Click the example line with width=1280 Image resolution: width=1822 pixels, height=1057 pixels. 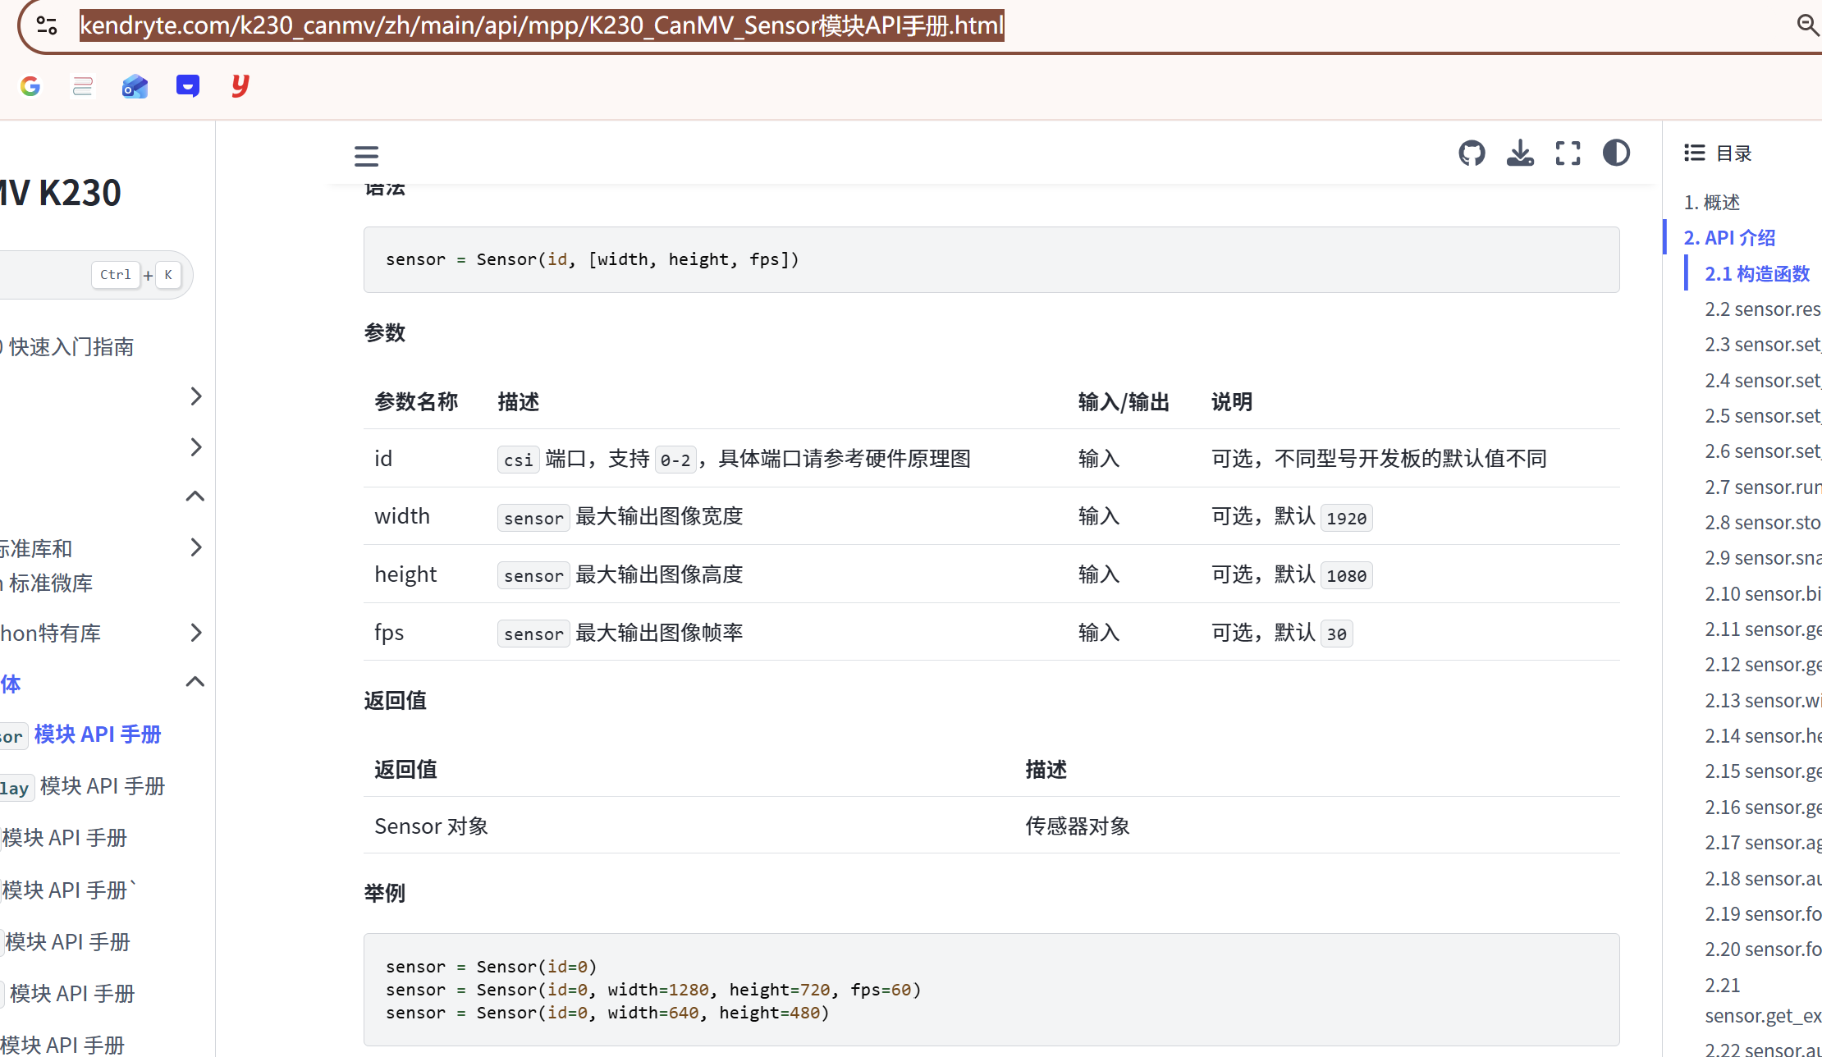(x=653, y=990)
